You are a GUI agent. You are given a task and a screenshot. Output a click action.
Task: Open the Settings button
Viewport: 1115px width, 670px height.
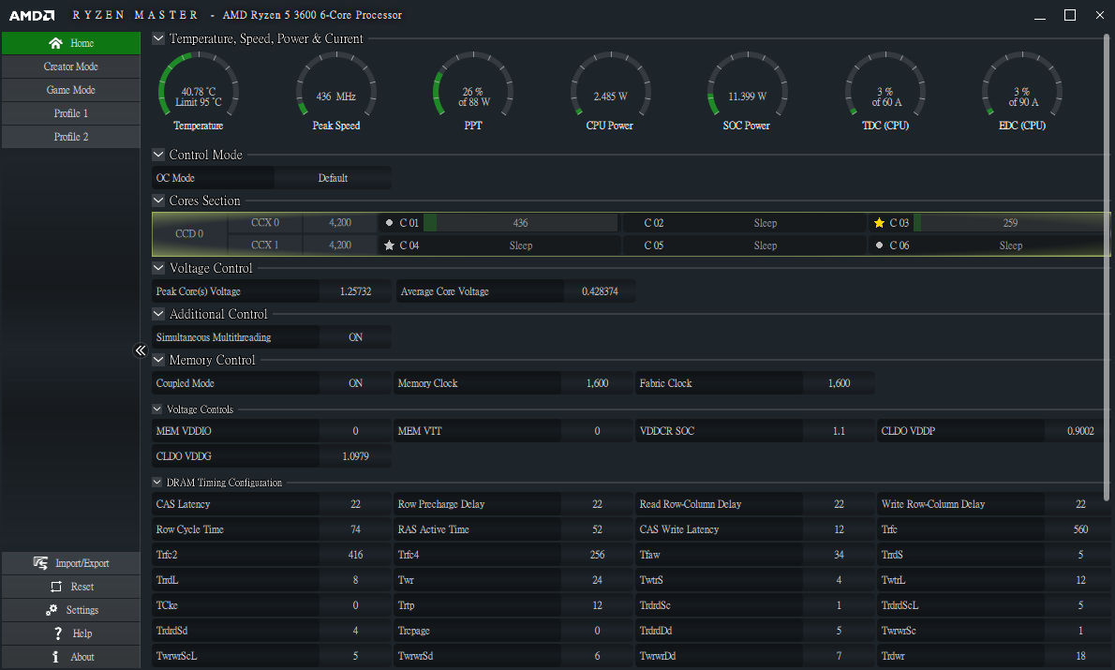(71, 610)
